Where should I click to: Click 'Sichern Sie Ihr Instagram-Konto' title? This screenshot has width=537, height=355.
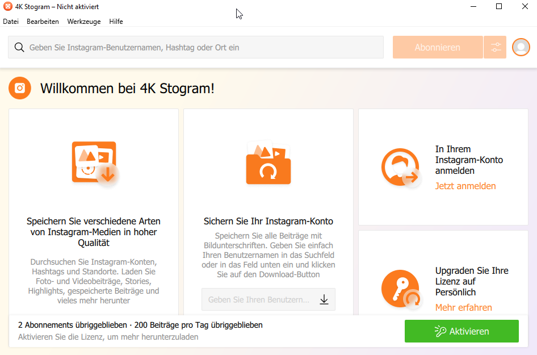pos(268,222)
